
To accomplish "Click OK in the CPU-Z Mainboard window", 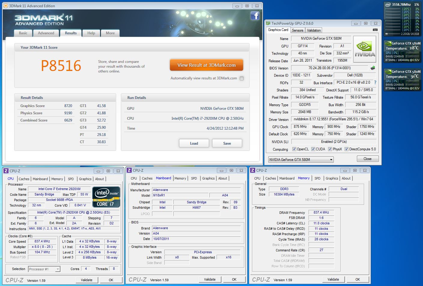I will coord(234,279).
